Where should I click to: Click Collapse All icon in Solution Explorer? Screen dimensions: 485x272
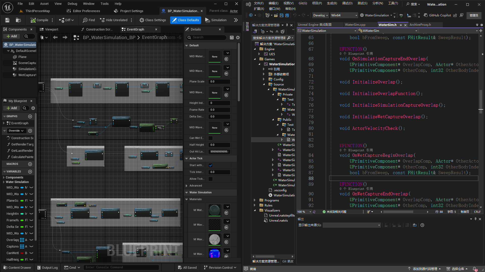[277, 32]
